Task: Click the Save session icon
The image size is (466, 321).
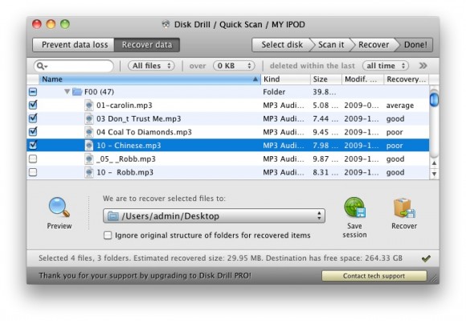Action: (x=354, y=208)
